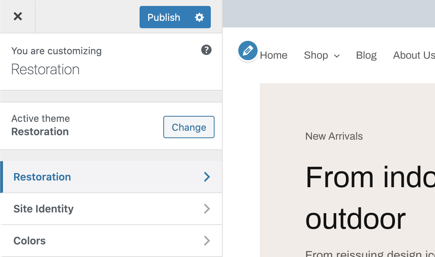Screen dimensions: 435x257
Task: Open the Restoration panel via its chevron
Action: [207, 177]
